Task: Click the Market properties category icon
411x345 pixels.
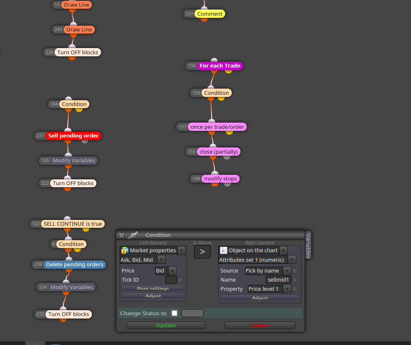Action: tap(125, 251)
